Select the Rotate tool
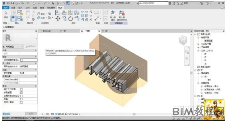The height and width of the screenshot is (122, 227). click(x=71, y=18)
